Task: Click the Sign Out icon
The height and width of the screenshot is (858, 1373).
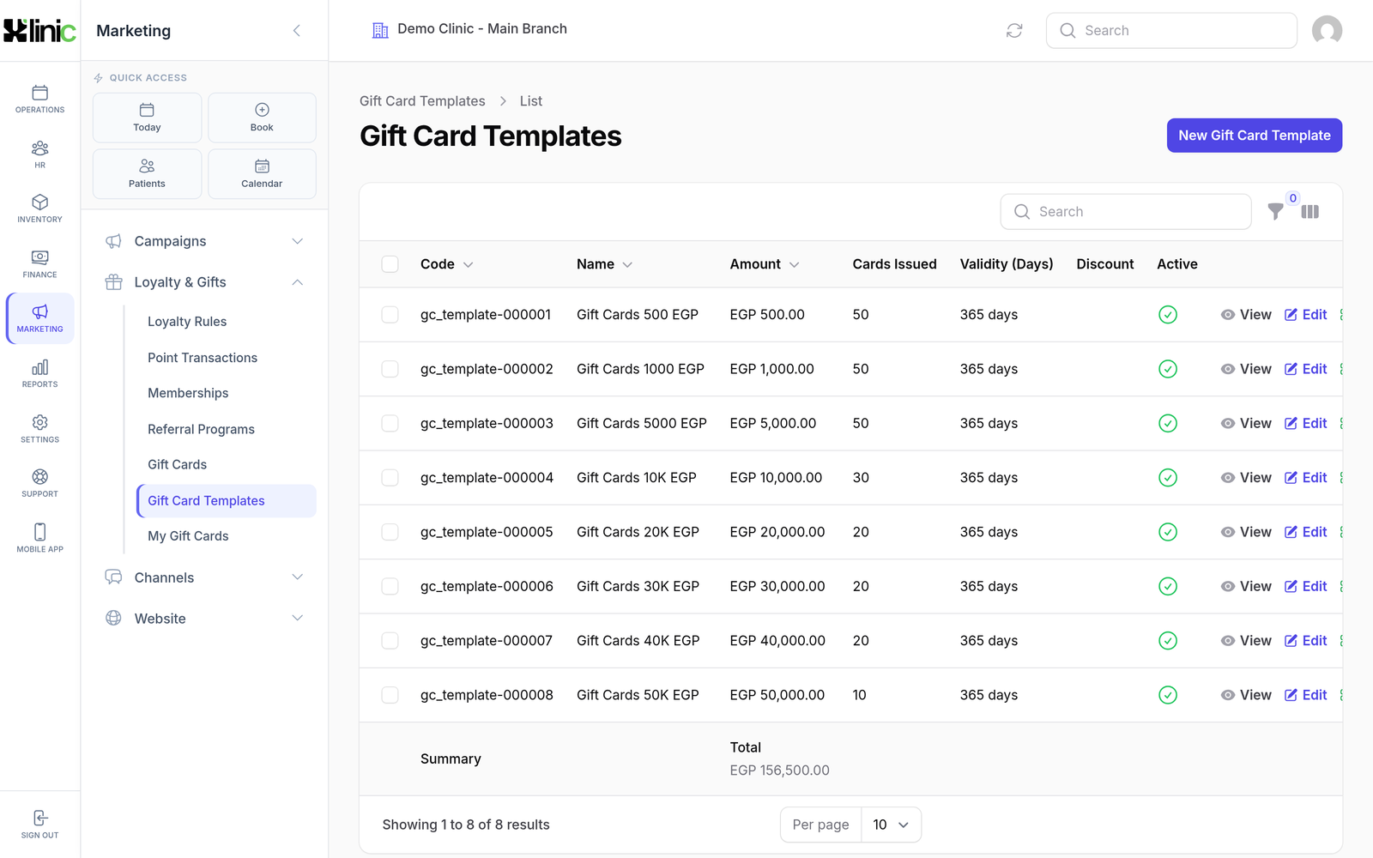Action: pyautogui.click(x=39, y=824)
